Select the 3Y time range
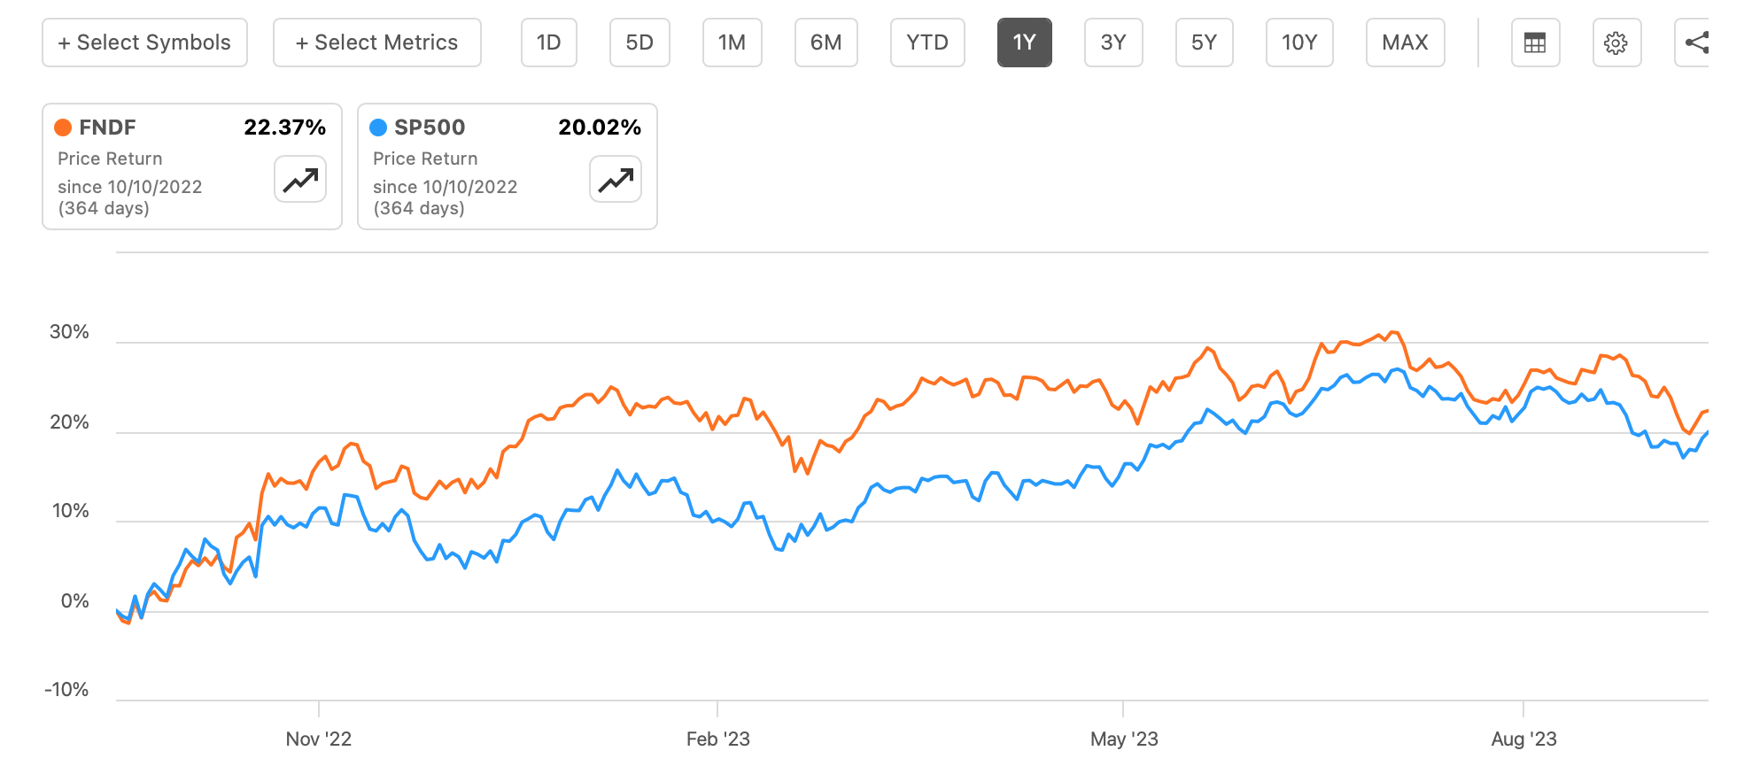Image resolution: width=1744 pixels, height=774 pixels. [1113, 42]
